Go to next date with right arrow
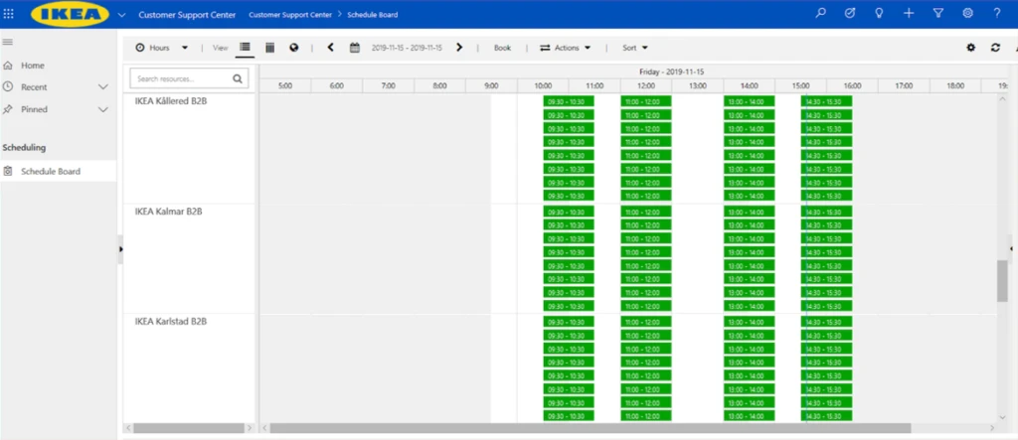This screenshot has height=440, width=1018. point(459,48)
